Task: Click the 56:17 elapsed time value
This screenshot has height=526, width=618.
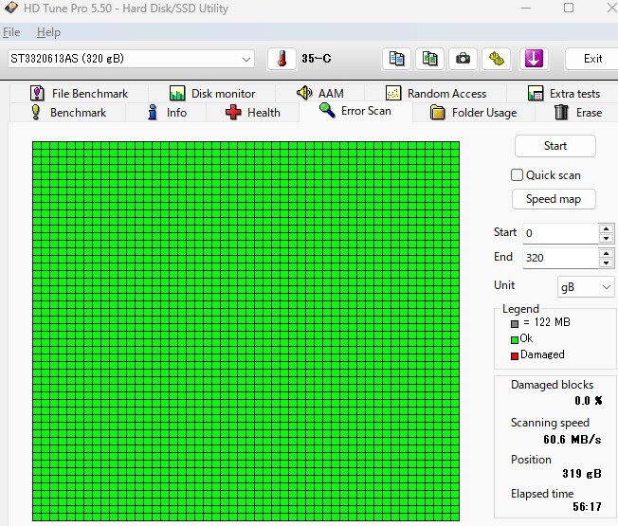Action: coord(588,506)
